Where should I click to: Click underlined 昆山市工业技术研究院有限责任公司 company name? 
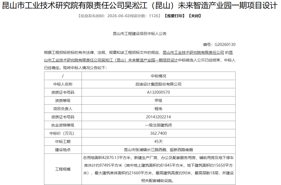[x=193, y=52]
